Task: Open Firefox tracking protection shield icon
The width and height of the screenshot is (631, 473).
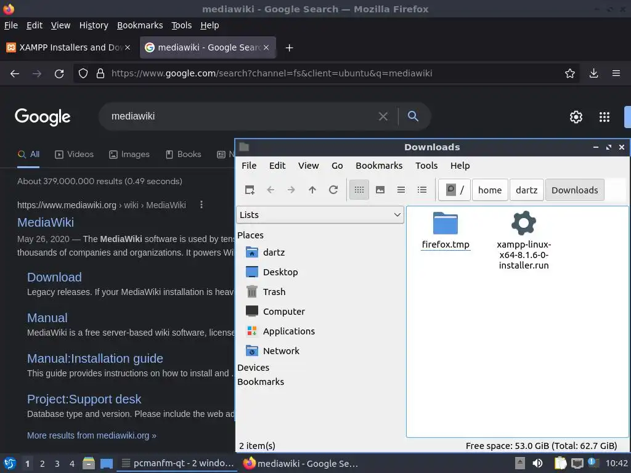Action: coord(83,73)
